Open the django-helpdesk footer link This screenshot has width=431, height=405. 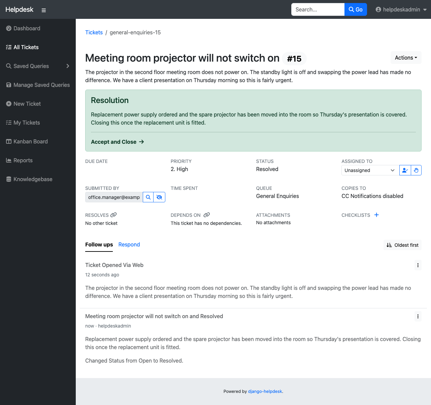(x=265, y=391)
